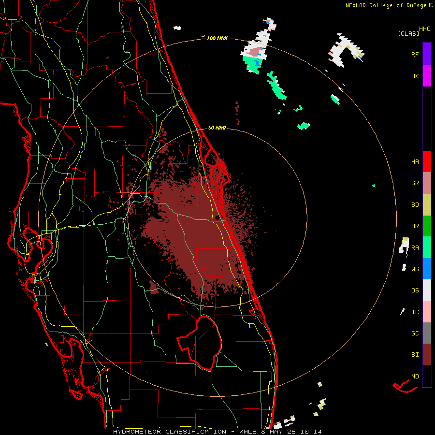Click the HHC product label
This screenshot has width=435, height=435.
[425, 29]
